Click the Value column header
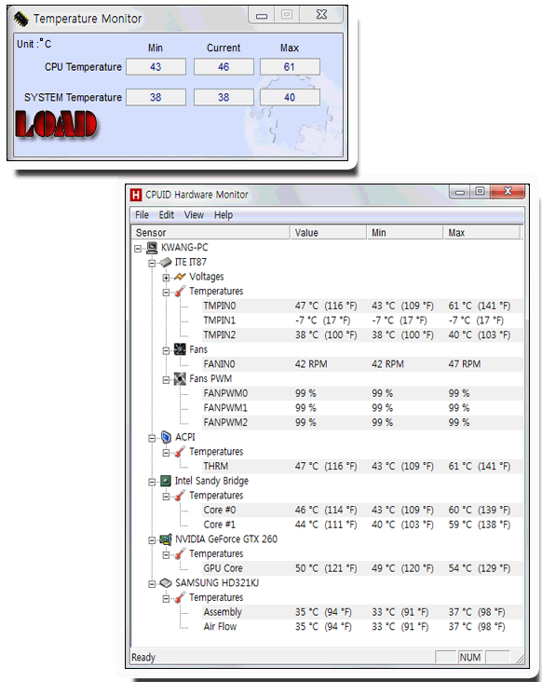This screenshot has width=542, height=682. coord(328,233)
